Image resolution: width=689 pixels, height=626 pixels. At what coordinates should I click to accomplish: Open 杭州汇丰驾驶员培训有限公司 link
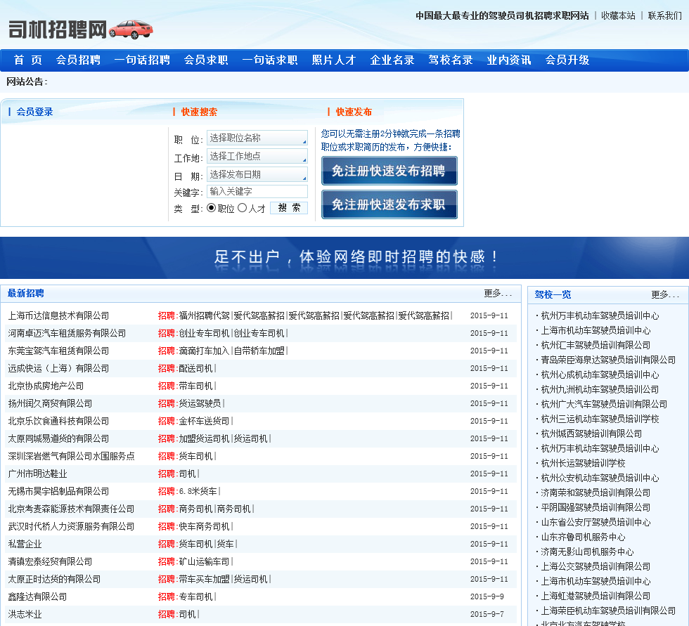tap(595, 345)
